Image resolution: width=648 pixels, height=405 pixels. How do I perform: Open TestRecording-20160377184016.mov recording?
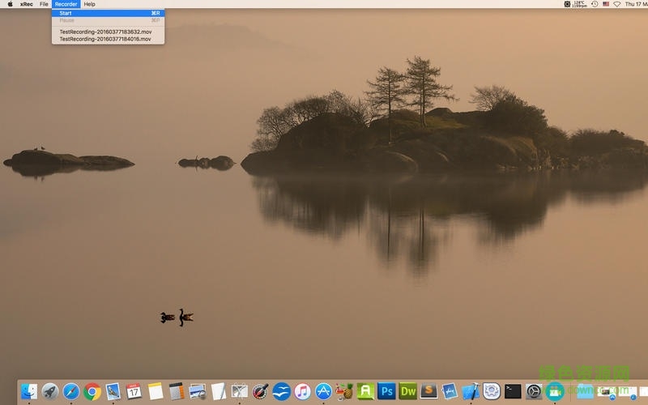tap(104, 39)
